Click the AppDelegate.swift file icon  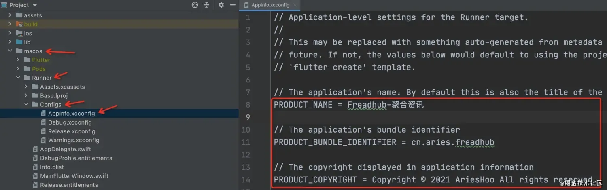pos(36,149)
